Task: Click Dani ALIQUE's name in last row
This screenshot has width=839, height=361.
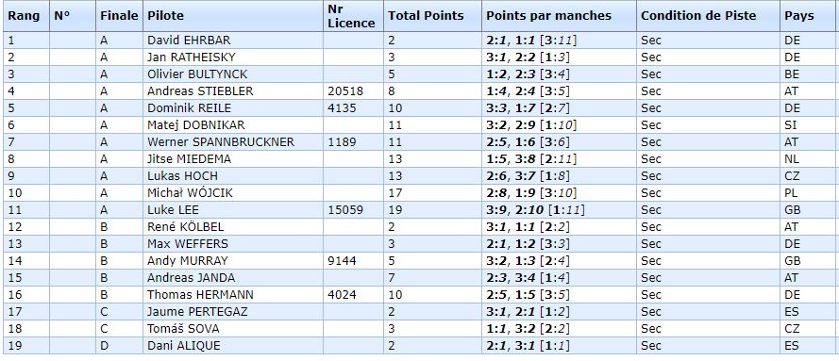Action: (x=183, y=346)
